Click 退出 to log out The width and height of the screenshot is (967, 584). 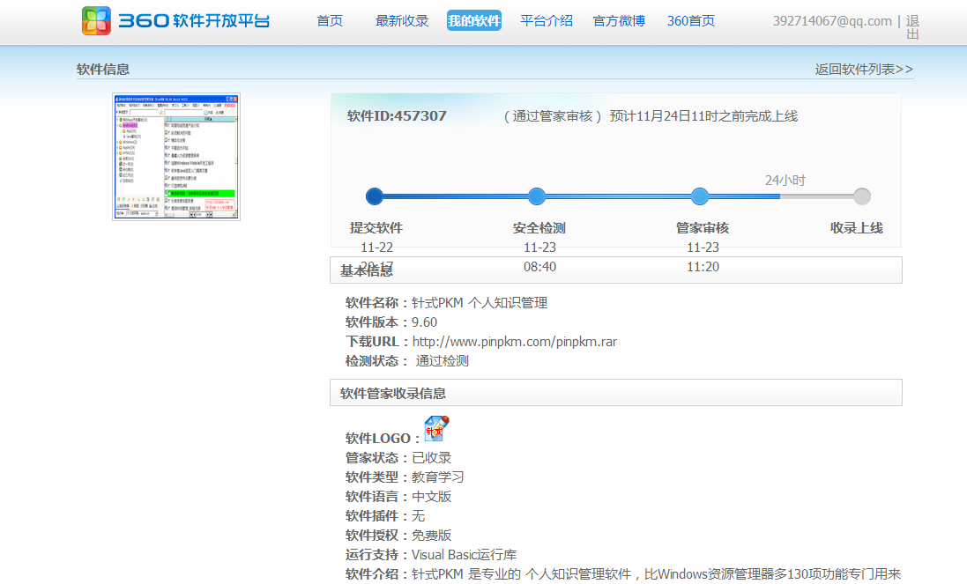tap(912, 27)
